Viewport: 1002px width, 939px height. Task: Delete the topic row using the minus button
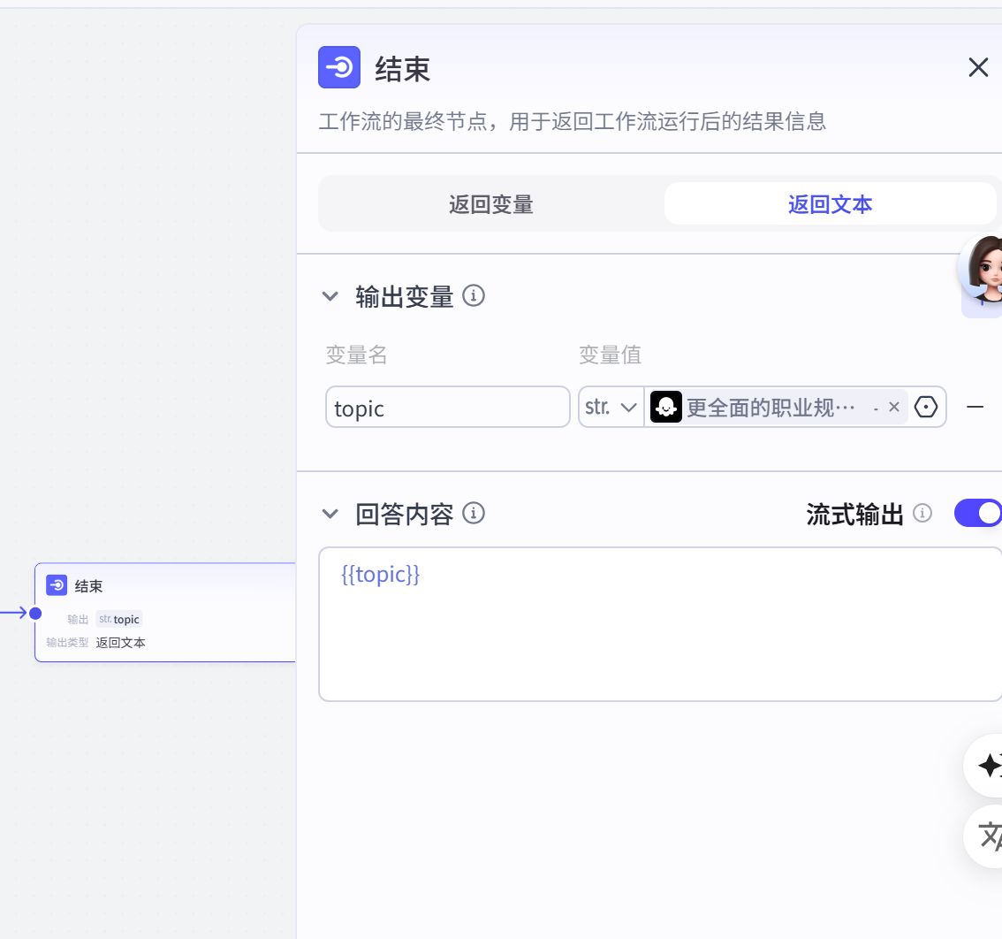pyautogui.click(x=975, y=407)
